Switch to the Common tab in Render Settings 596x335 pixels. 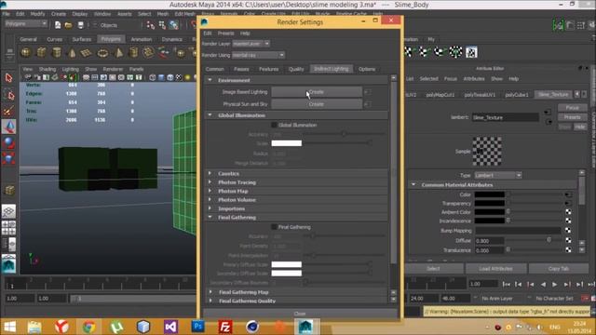[215, 69]
